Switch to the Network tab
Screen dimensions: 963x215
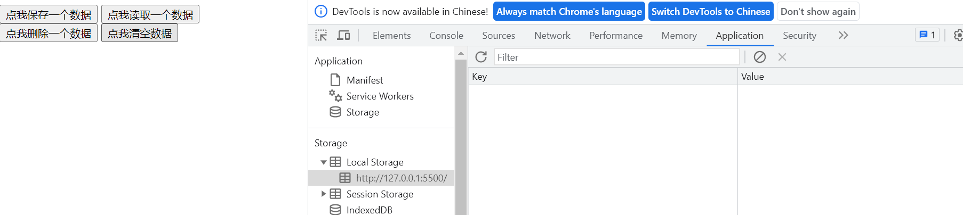(x=552, y=36)
